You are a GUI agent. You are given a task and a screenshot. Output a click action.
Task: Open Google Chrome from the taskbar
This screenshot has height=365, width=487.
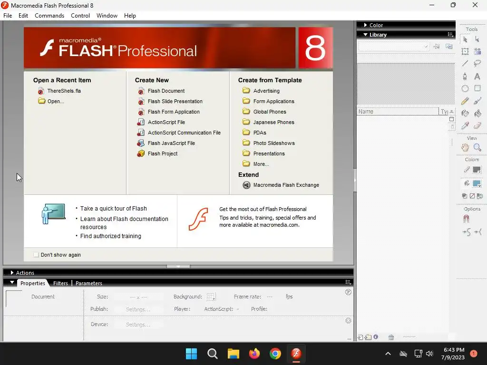(275, 354)
